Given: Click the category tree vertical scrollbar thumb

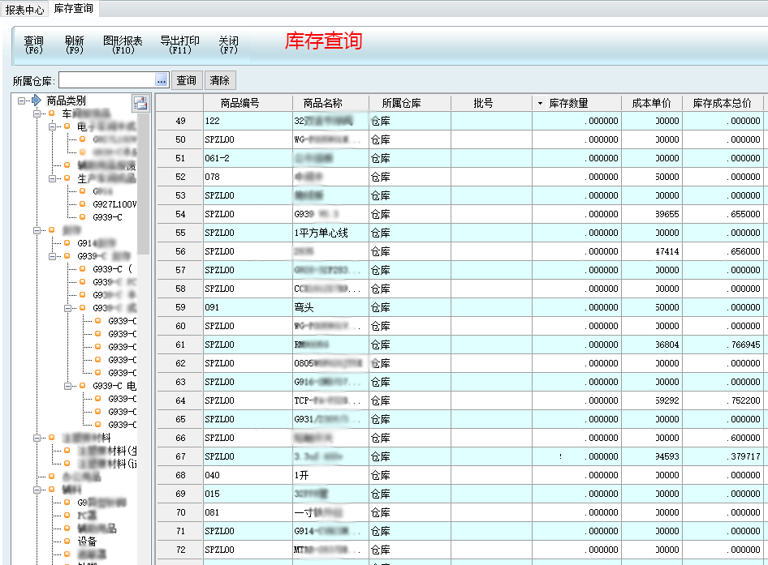Looking at the screenshot, I should click(144, 183).
